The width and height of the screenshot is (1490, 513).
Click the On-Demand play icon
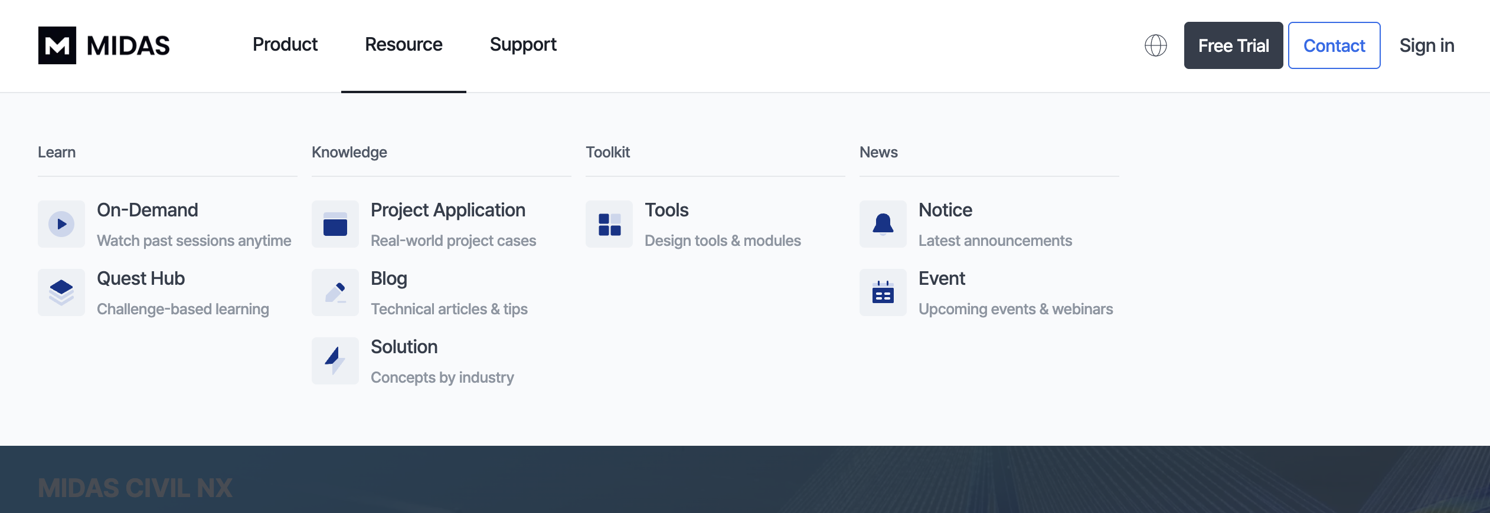click(x=61, y=224)
